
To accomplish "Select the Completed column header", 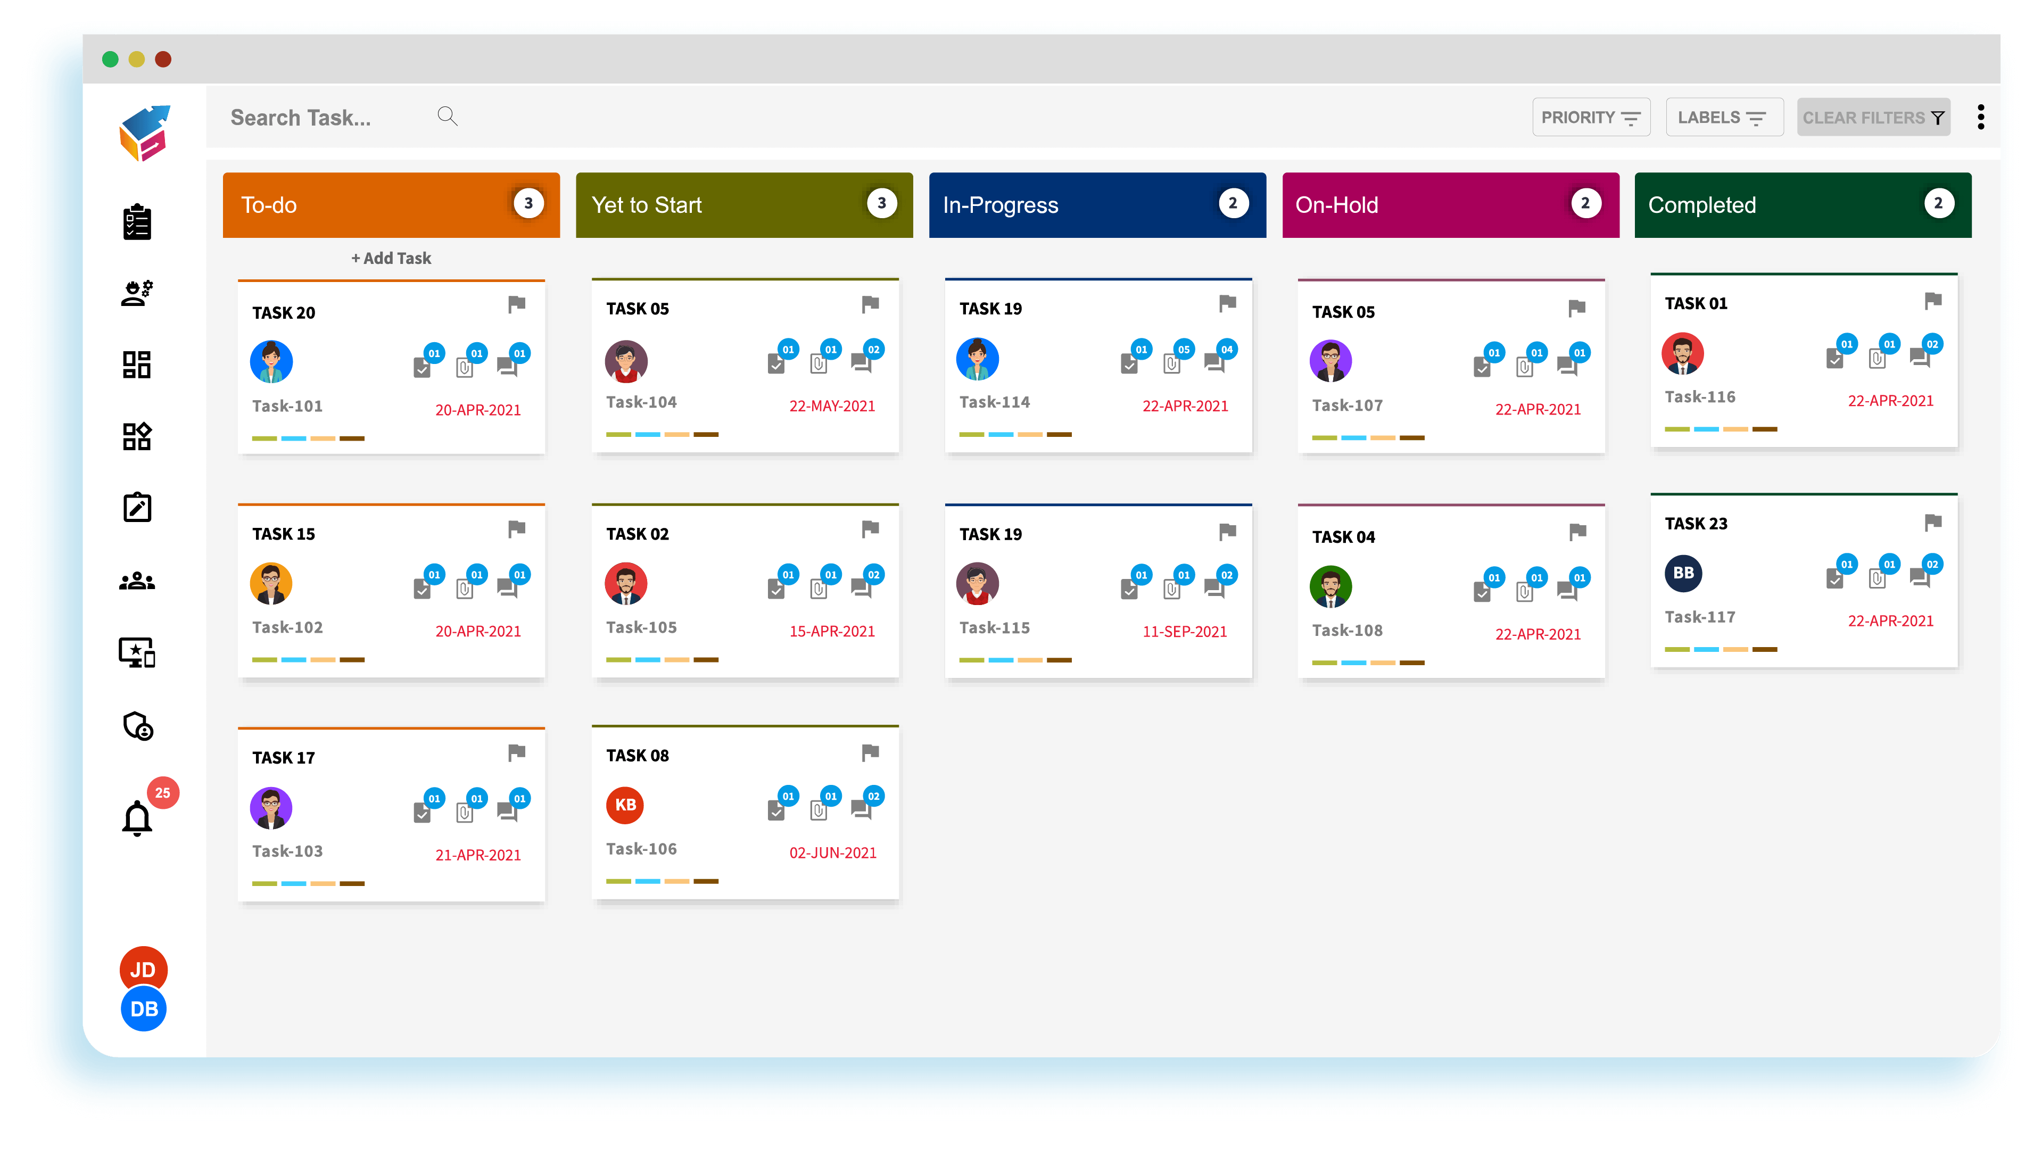I will pos(1802,205).
